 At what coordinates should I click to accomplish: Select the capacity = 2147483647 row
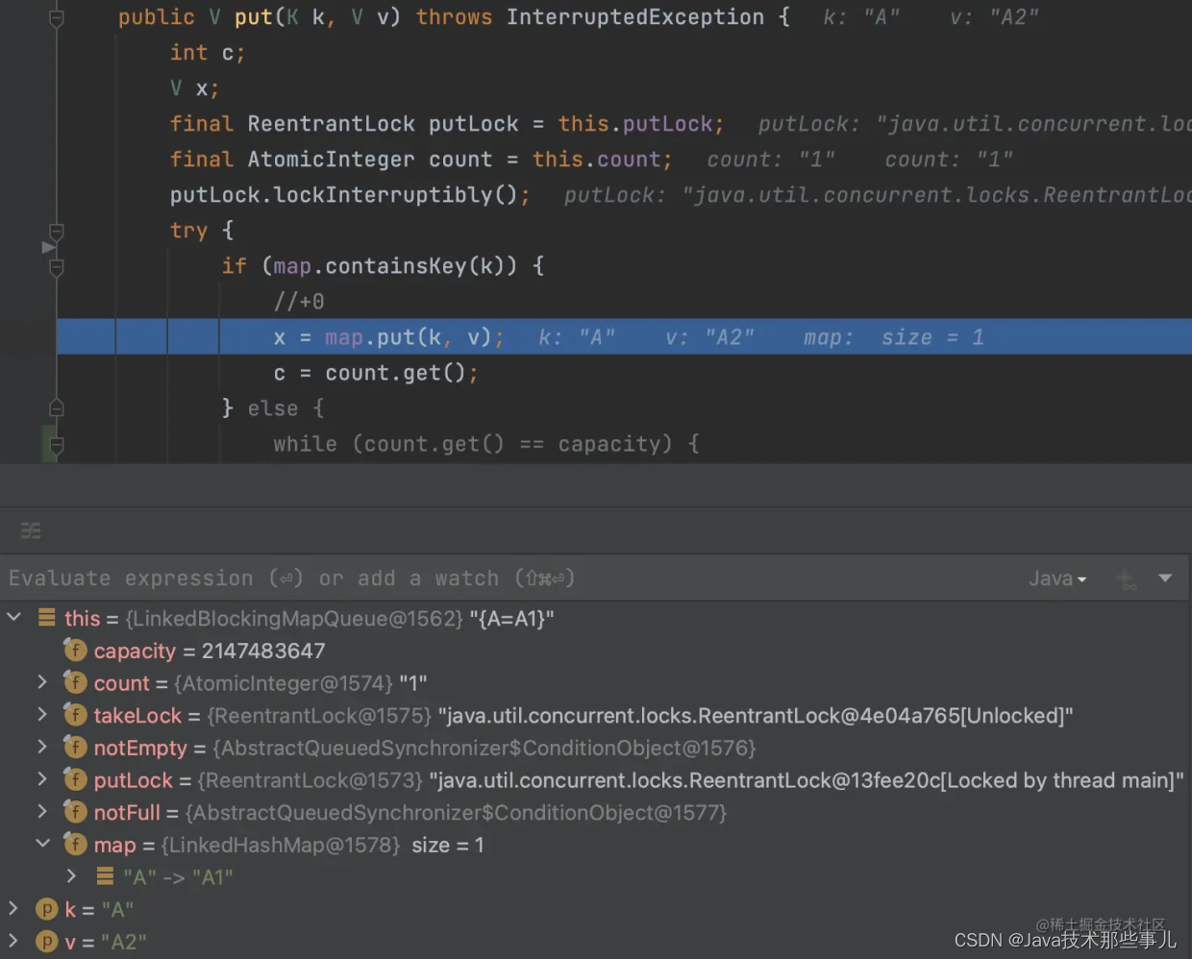(596, 651)
